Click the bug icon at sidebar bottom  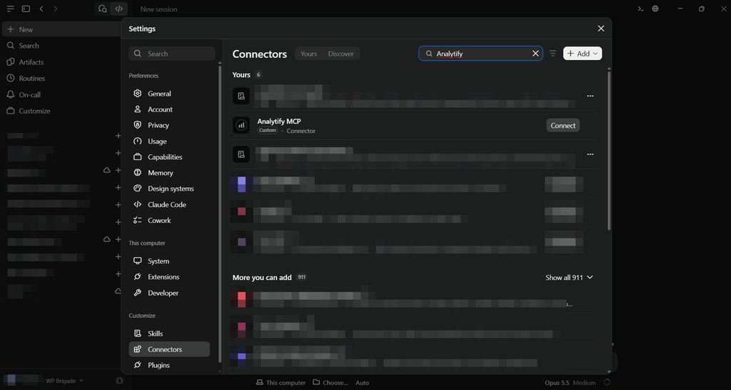(119, 381)
